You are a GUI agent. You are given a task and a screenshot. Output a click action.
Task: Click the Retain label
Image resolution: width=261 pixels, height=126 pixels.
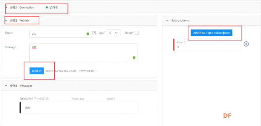pos(129,33)
